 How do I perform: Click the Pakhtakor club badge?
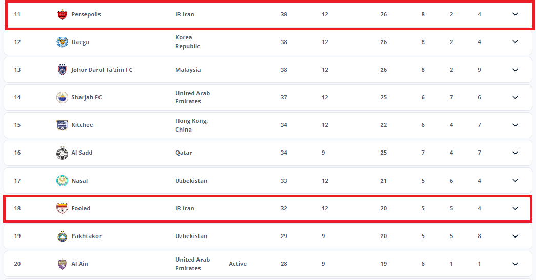(62, 236)
